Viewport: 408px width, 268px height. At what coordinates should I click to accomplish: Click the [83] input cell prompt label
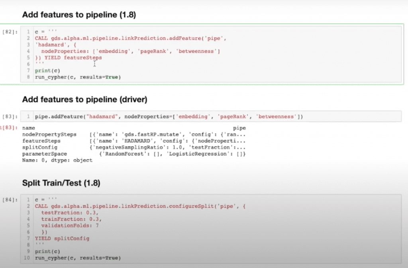(10, 116)
